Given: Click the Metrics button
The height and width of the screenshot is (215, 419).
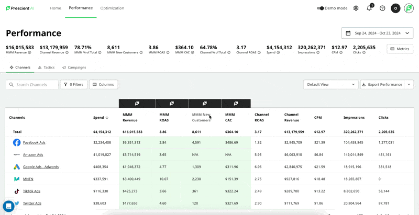Looking at the screenshot, I should tap(400, 49).
